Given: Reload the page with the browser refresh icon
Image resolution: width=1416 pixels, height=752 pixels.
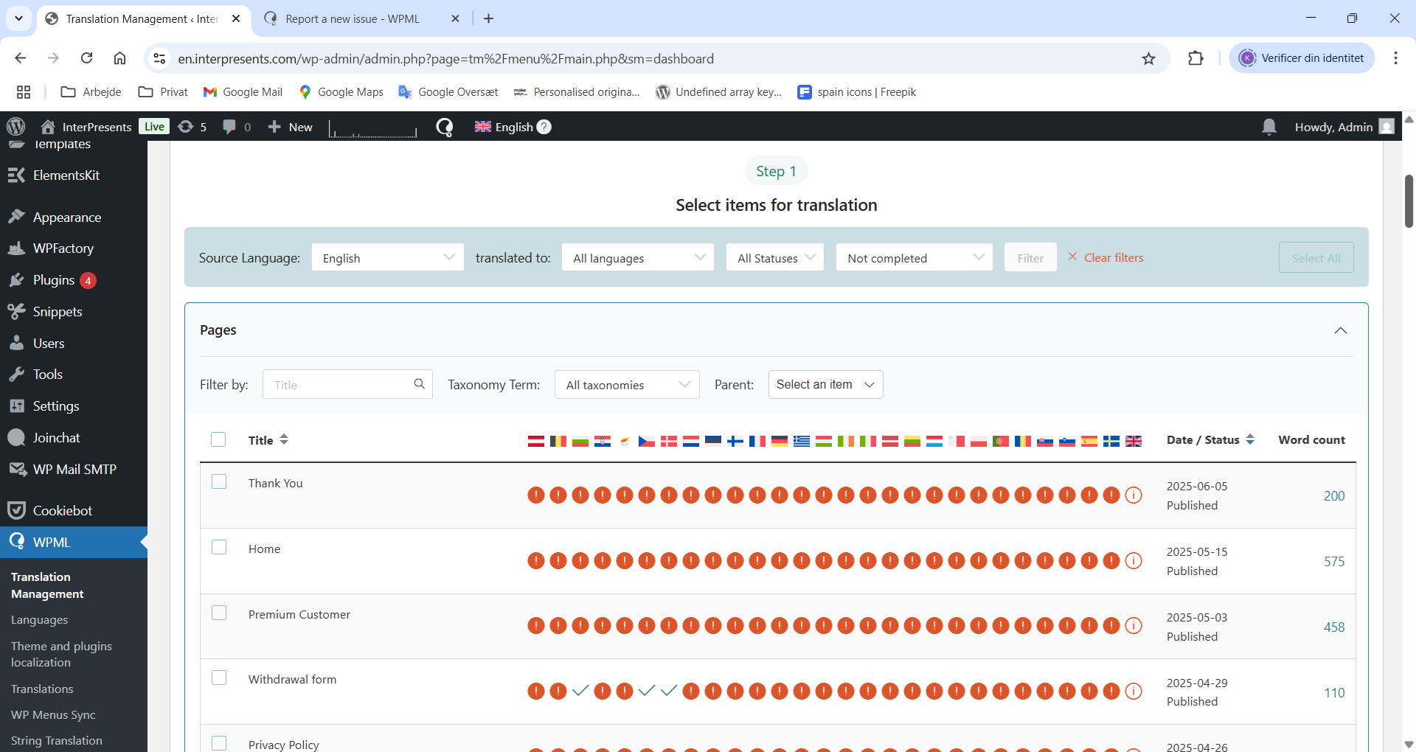Looking at the screenshot, I should pos(87,58).
